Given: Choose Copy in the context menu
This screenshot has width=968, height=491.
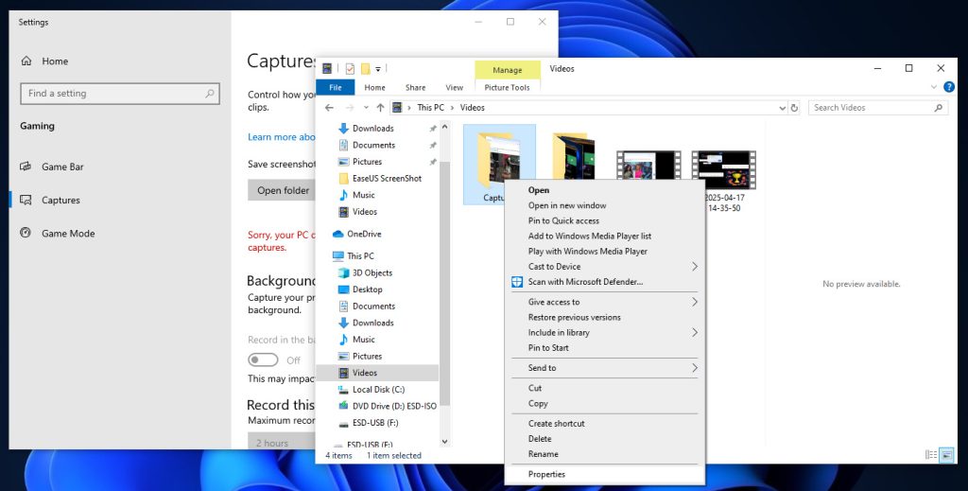Looking at the screenshot, I should 605,403.
